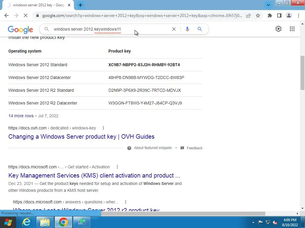Open the Extensions puzzle icon

coord(270,15)
